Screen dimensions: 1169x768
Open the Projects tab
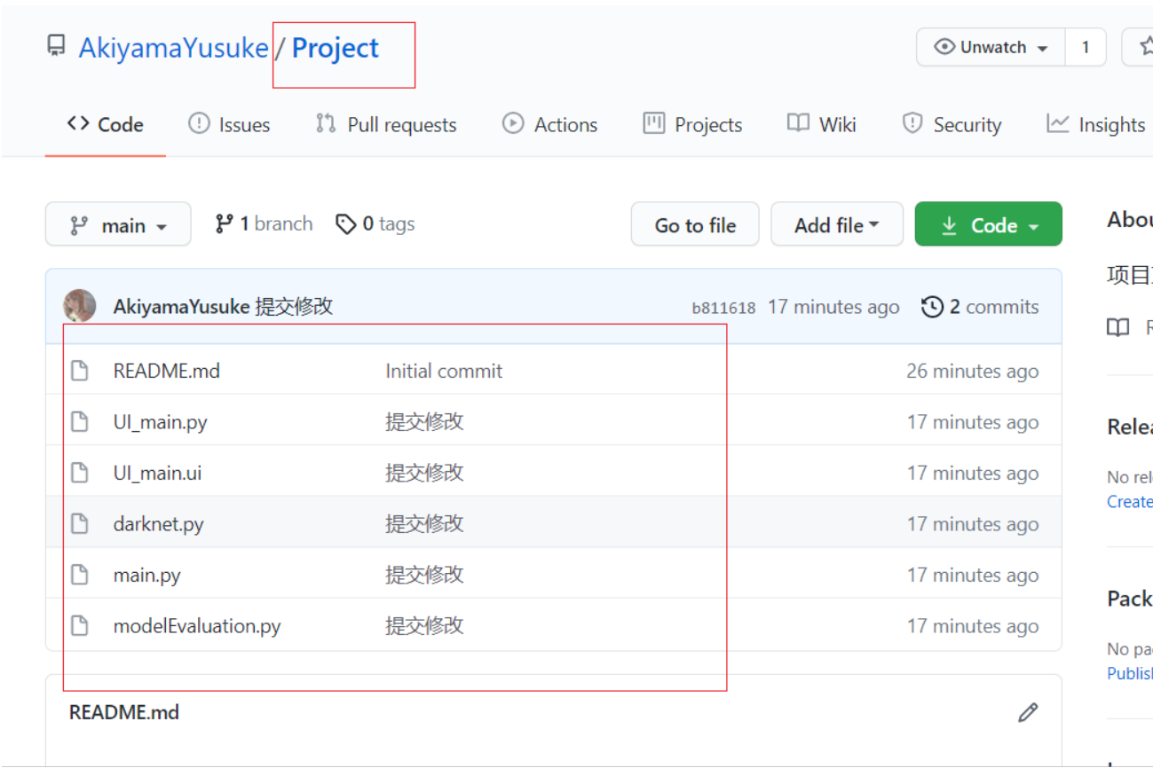click(x=692, y=125)
